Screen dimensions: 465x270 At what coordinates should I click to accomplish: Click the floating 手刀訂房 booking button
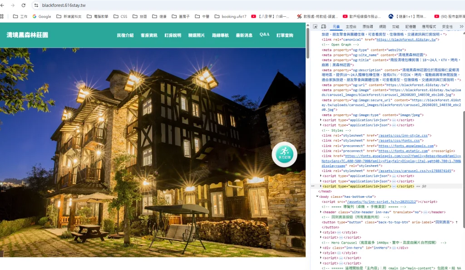(284, 154)
